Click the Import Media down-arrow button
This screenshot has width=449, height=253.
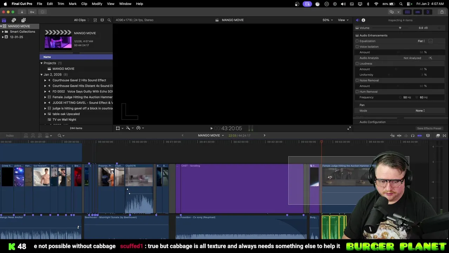click(22, 12)
